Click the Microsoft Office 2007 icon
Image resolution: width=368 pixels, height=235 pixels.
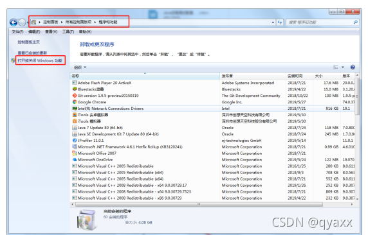click(x=75, y=153)
